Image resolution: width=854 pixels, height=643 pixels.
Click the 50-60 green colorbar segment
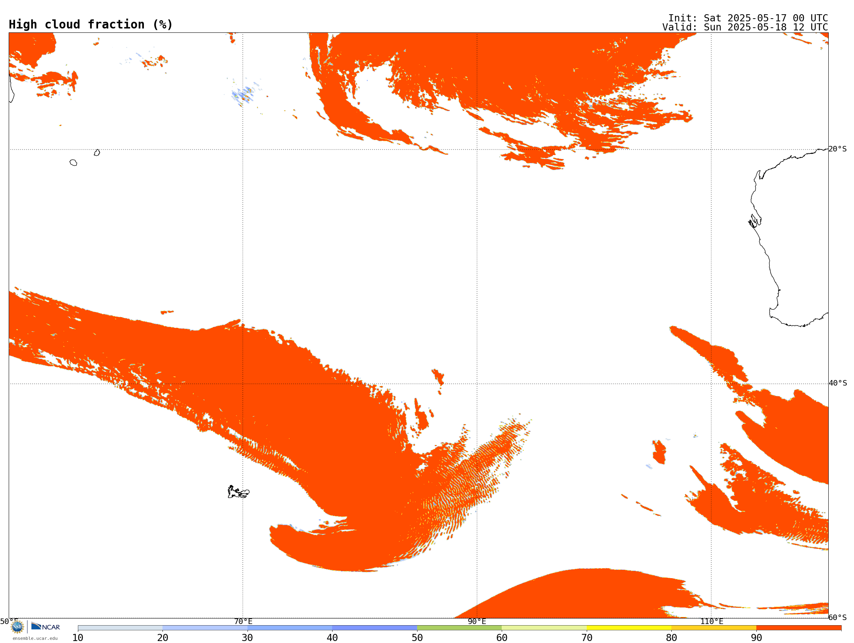pos(459,628)
